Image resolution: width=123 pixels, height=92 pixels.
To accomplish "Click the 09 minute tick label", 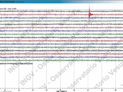I will click(x=116, y=90).
